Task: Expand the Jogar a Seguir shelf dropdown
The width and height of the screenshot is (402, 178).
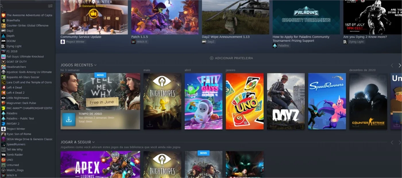Action: pyautogui.click(x=93, y=142)
